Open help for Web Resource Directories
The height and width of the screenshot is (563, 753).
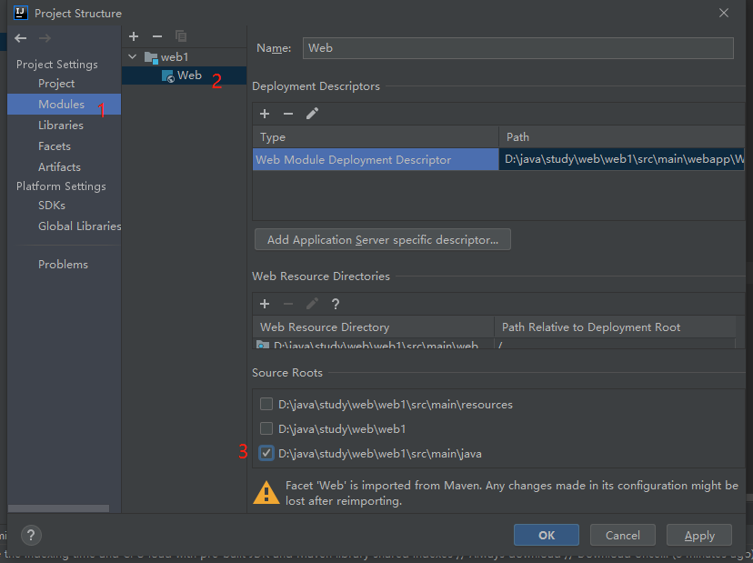pos(336,304)
